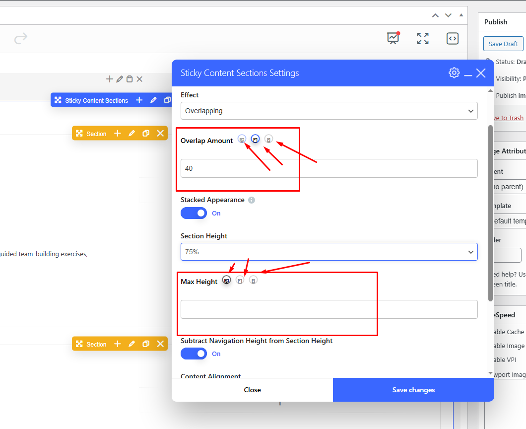Select tablet device icon for Overlap Amount
Viewport: 526px width, 429px height.
pos(255,140)
